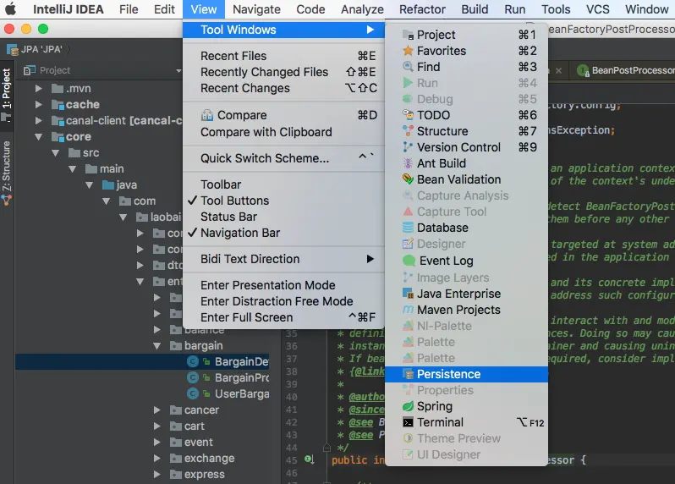Image resolution: width=675 pixels, height=484 pixels.
Task: Open Bidi Text Direction submenu
Action: tap(284, 259)
